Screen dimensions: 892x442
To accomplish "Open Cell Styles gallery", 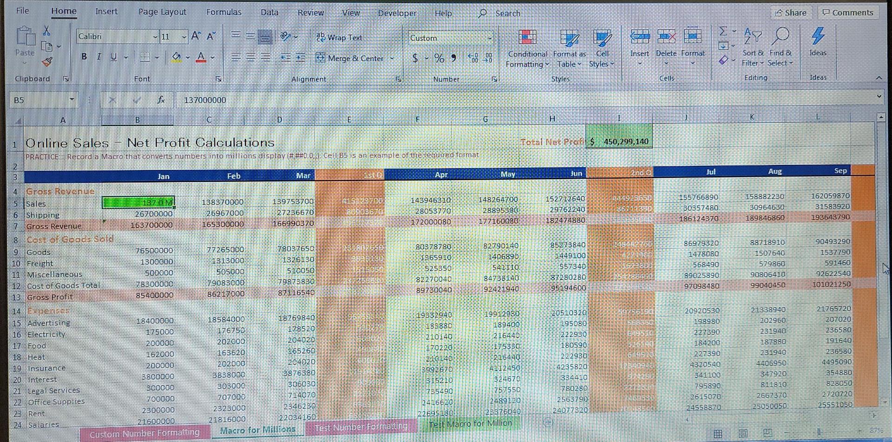I will [x=602, y=49].
